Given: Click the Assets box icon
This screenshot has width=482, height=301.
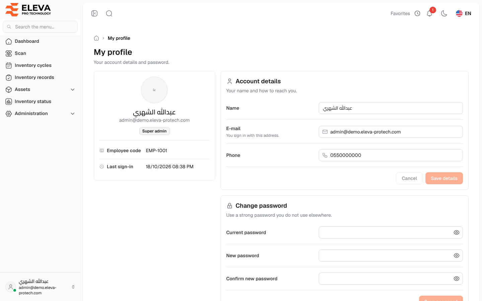Looking at the screenshot, I should point(9,90).
